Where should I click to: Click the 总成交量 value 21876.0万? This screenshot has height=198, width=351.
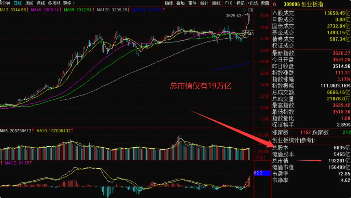339,99
